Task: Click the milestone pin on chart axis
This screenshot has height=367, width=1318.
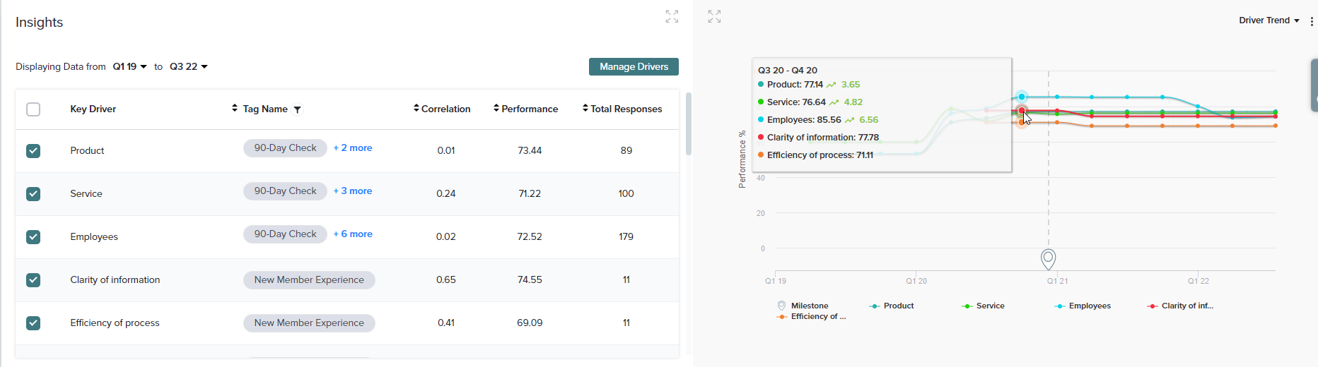Action: click(x=1048, y=259)
